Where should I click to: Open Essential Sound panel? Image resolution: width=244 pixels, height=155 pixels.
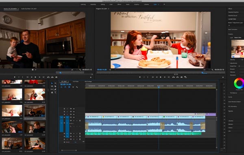click(x=233, y=15)
